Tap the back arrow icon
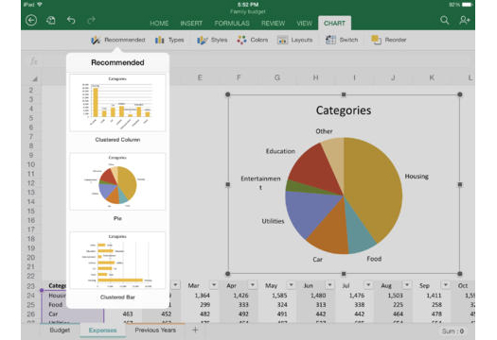This screenshot has height=340, width=497. 31,21
